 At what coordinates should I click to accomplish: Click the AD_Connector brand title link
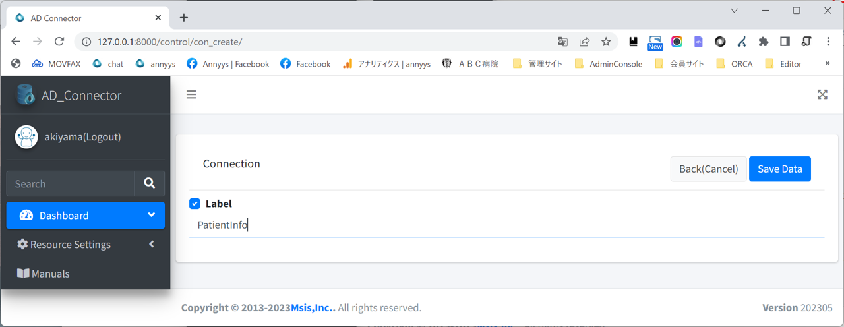(x=81, y=95)
